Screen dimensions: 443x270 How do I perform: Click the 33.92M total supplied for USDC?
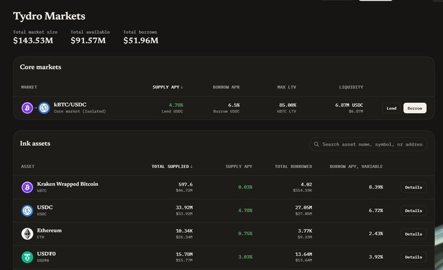click(x=184, y=208)
